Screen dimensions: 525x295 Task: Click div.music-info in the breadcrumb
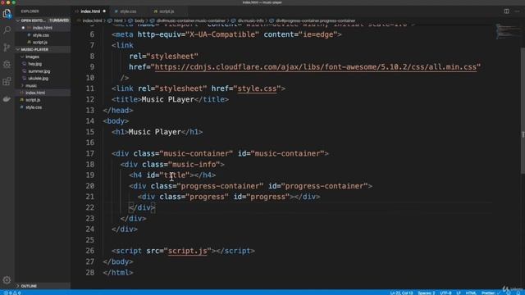250,20
